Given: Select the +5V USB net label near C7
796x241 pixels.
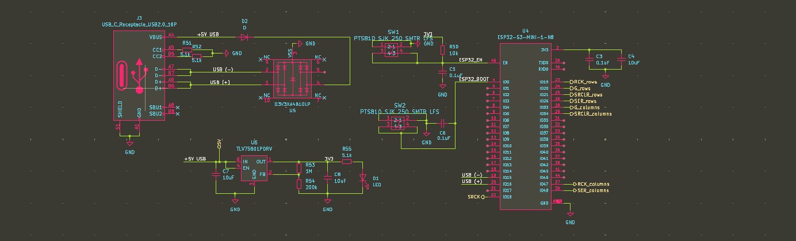Looking at the screenshot, I should 194,159.
